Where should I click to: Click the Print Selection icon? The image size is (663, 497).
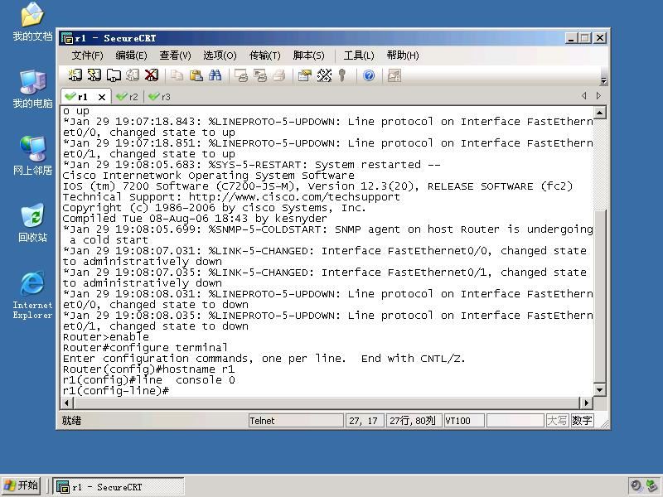coord(260,75)
